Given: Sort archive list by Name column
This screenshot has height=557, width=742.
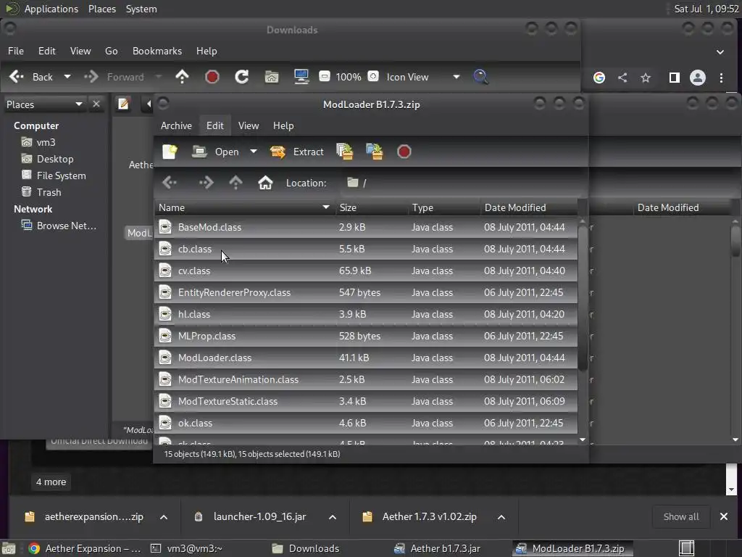Looking at the screenshot, I should pyautogui.click(x=244, y=207).
